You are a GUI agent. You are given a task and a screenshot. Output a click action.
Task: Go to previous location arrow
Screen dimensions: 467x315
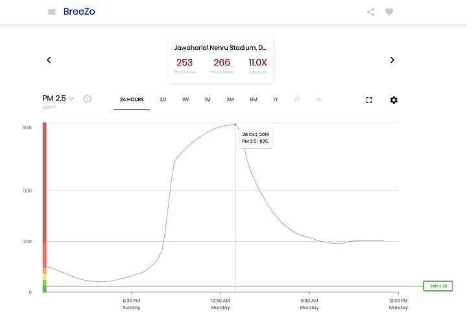49,60
